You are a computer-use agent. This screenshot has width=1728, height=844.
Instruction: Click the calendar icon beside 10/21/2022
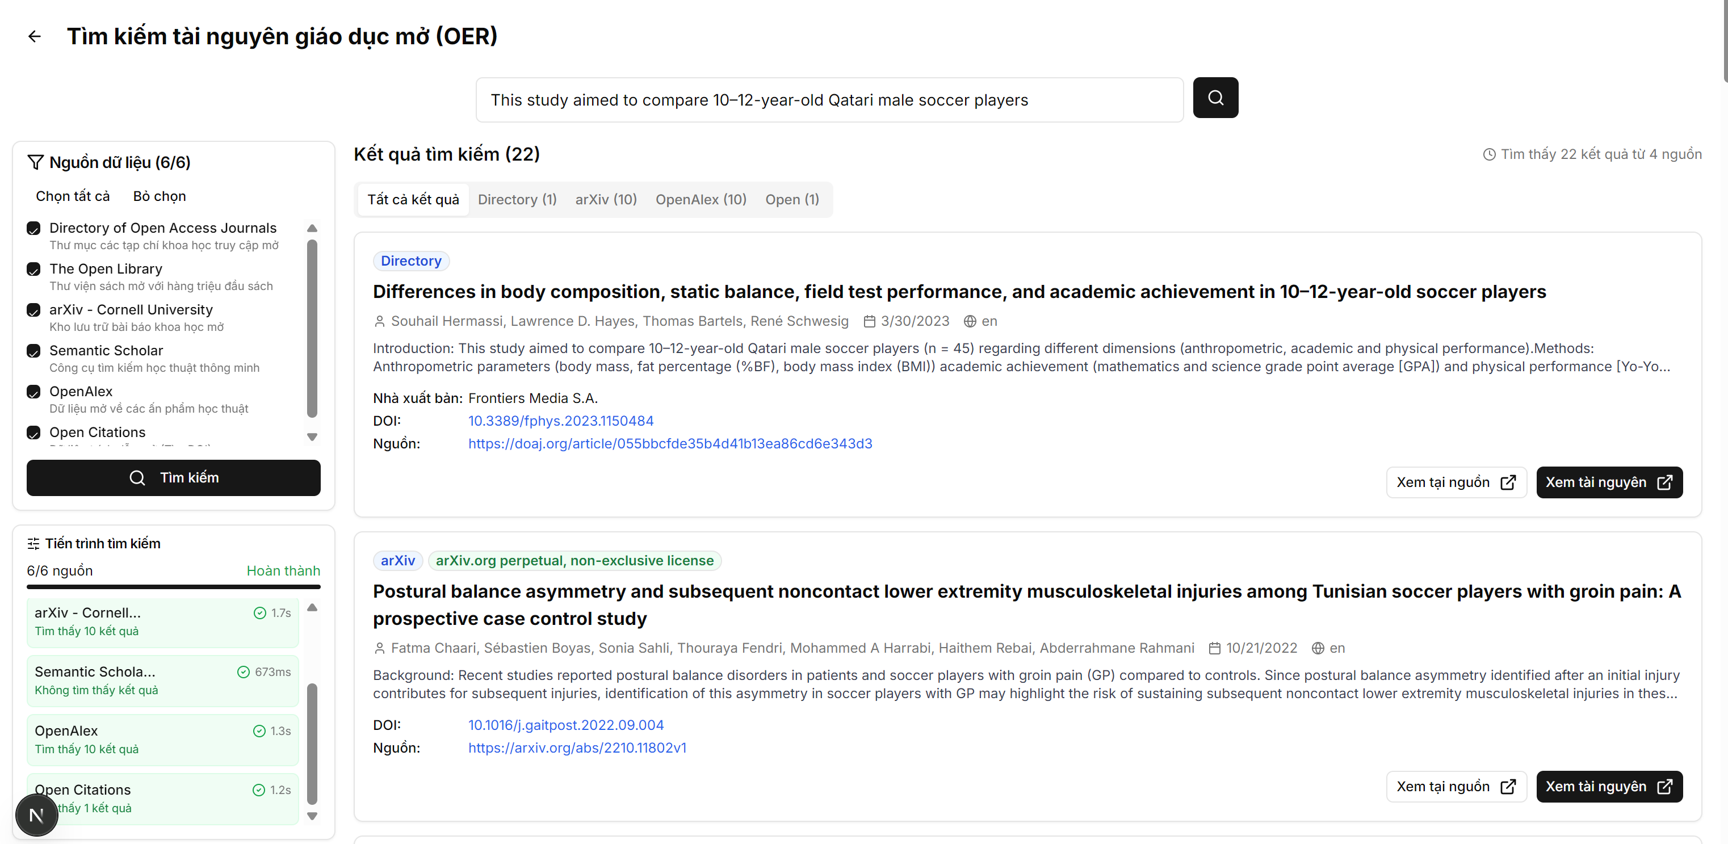(x=1215, y=648)
